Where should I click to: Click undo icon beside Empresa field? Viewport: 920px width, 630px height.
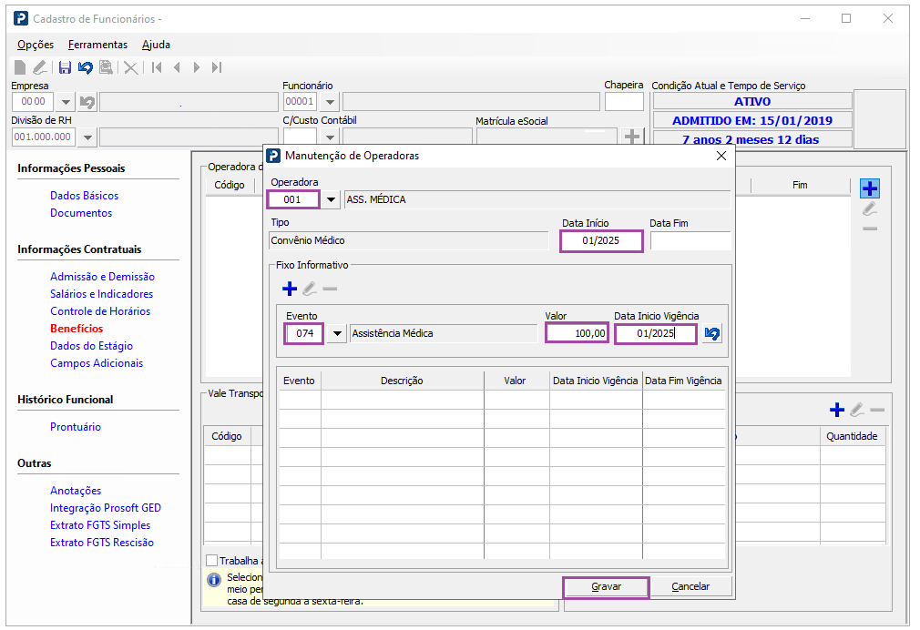[x=87, y=102]
